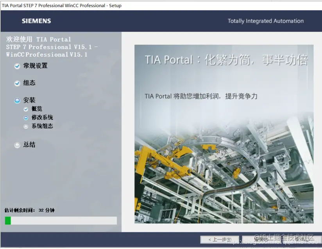Viewport: 322px width, 249px height.
Task: Click the 修改系统 sub-step circle icon
Action: tap(26, 118)
